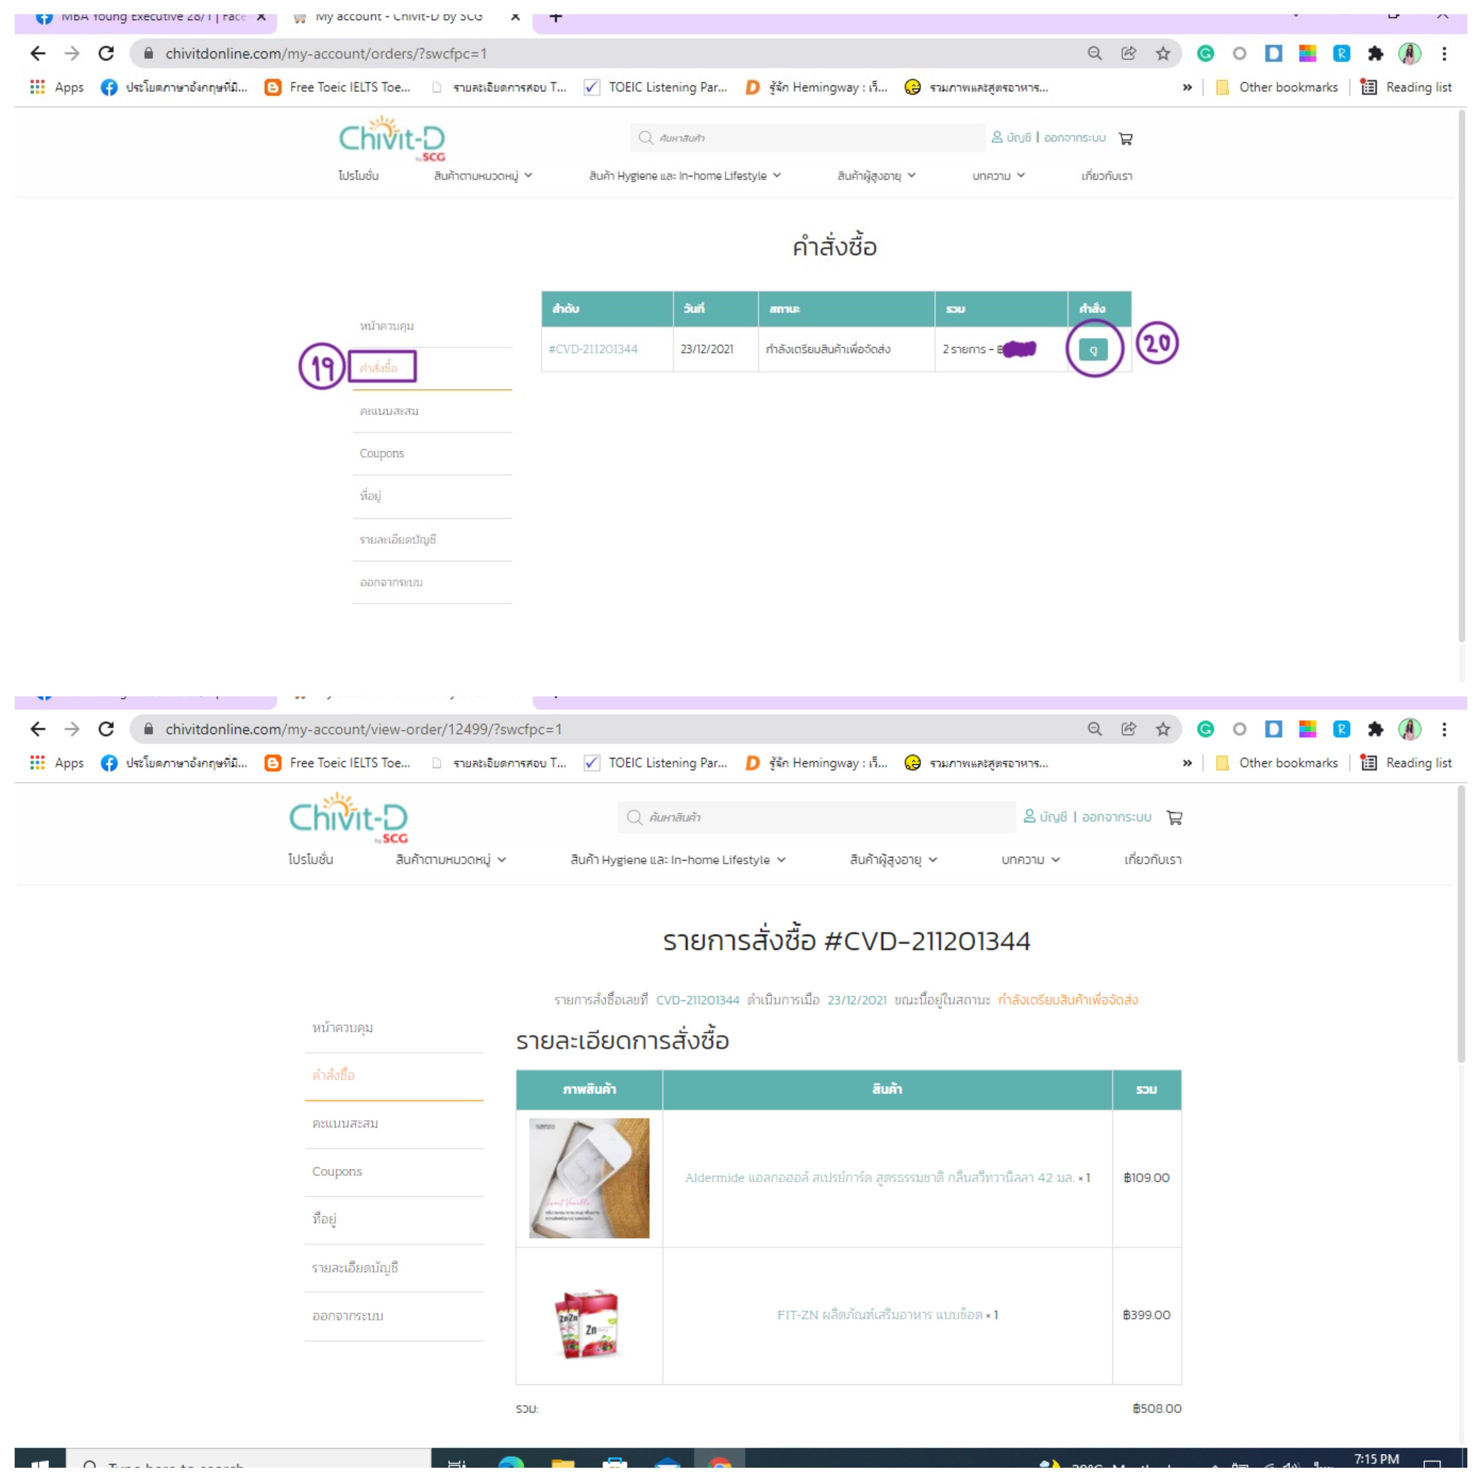The image size is (1482, 1482).
Task: Open คำสั่งซื้อ in the upper account sidebar
Action: coord(379,368)
